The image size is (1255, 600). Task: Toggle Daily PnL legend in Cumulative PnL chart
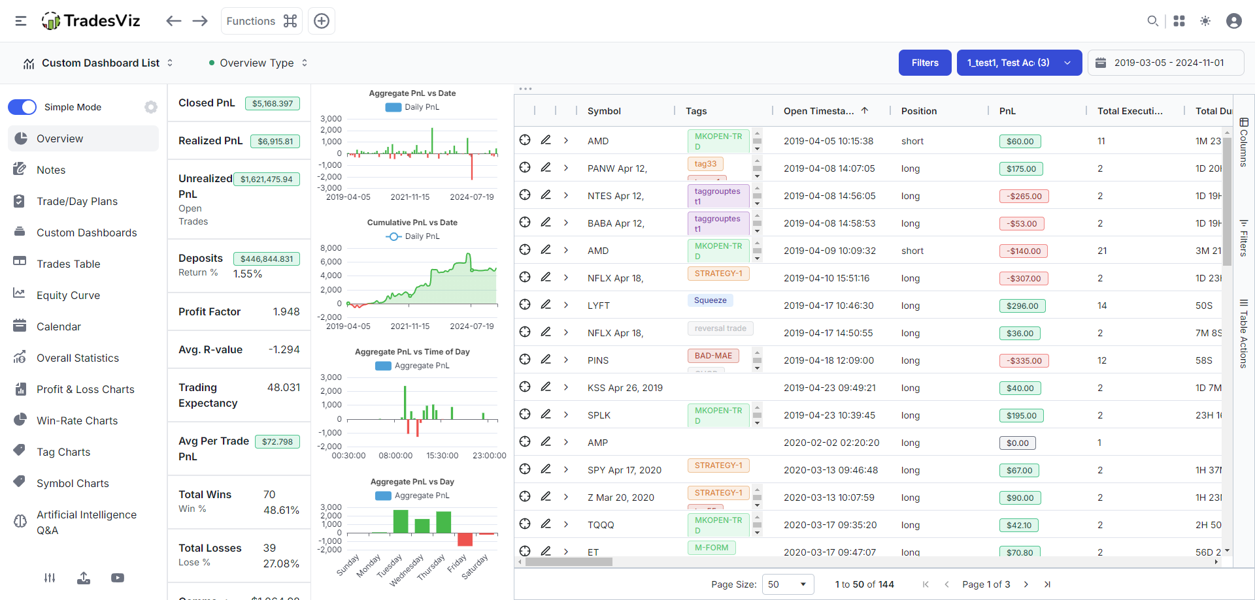tap(412, 236)
